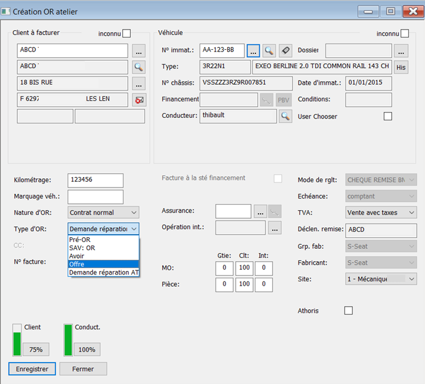Select Demande réparation AT option

(103, 272)
